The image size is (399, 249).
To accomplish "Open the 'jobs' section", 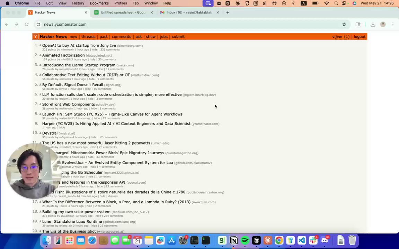I will point(163,37).
